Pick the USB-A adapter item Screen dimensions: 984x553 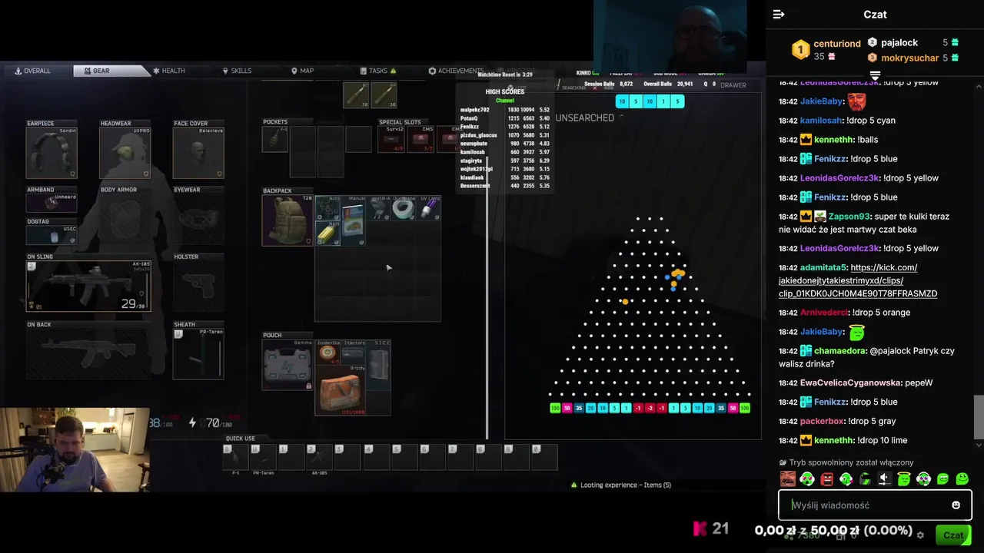pyautogui.click(x=378, y=208)
